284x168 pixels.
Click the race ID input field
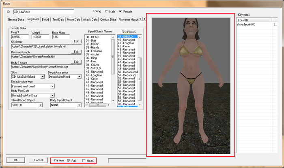click(44, 12)
